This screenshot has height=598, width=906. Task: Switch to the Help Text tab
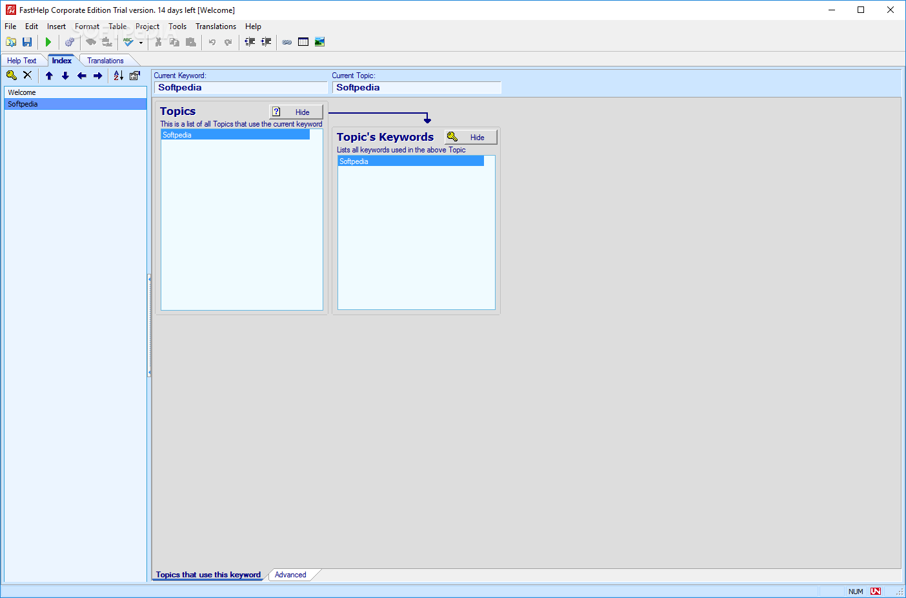(x=22, y=61)
